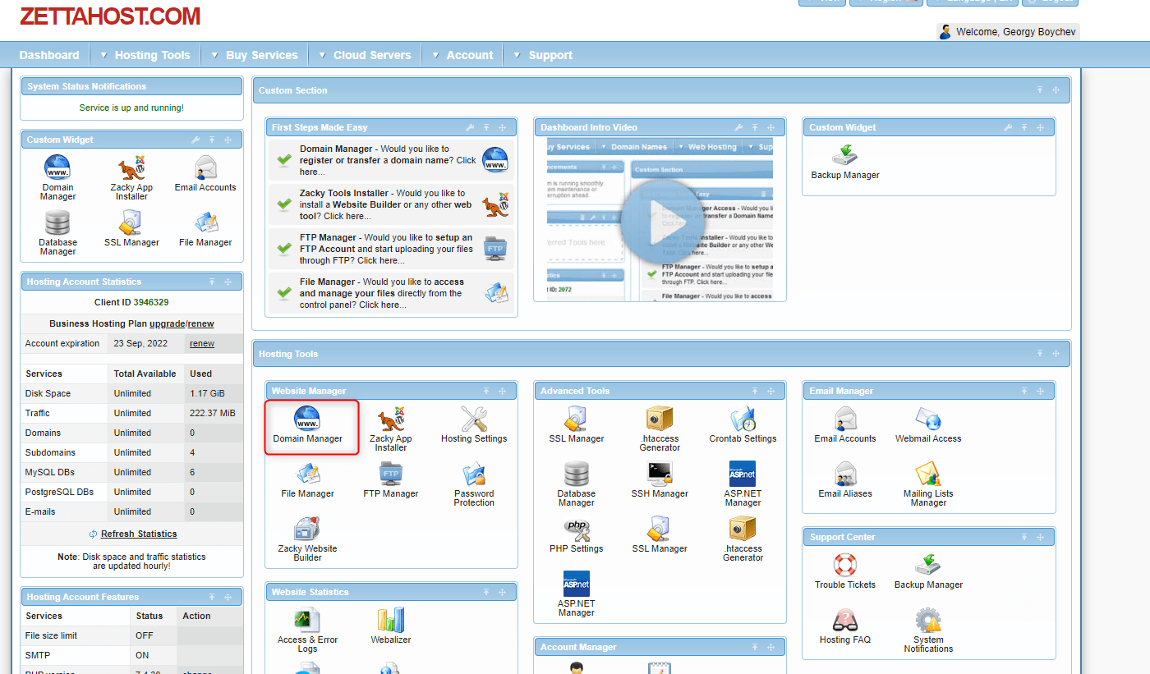This screenshot has width=1150, height=674.
Task: Collapse the Website Manager panel
Action: click(485, 391)
